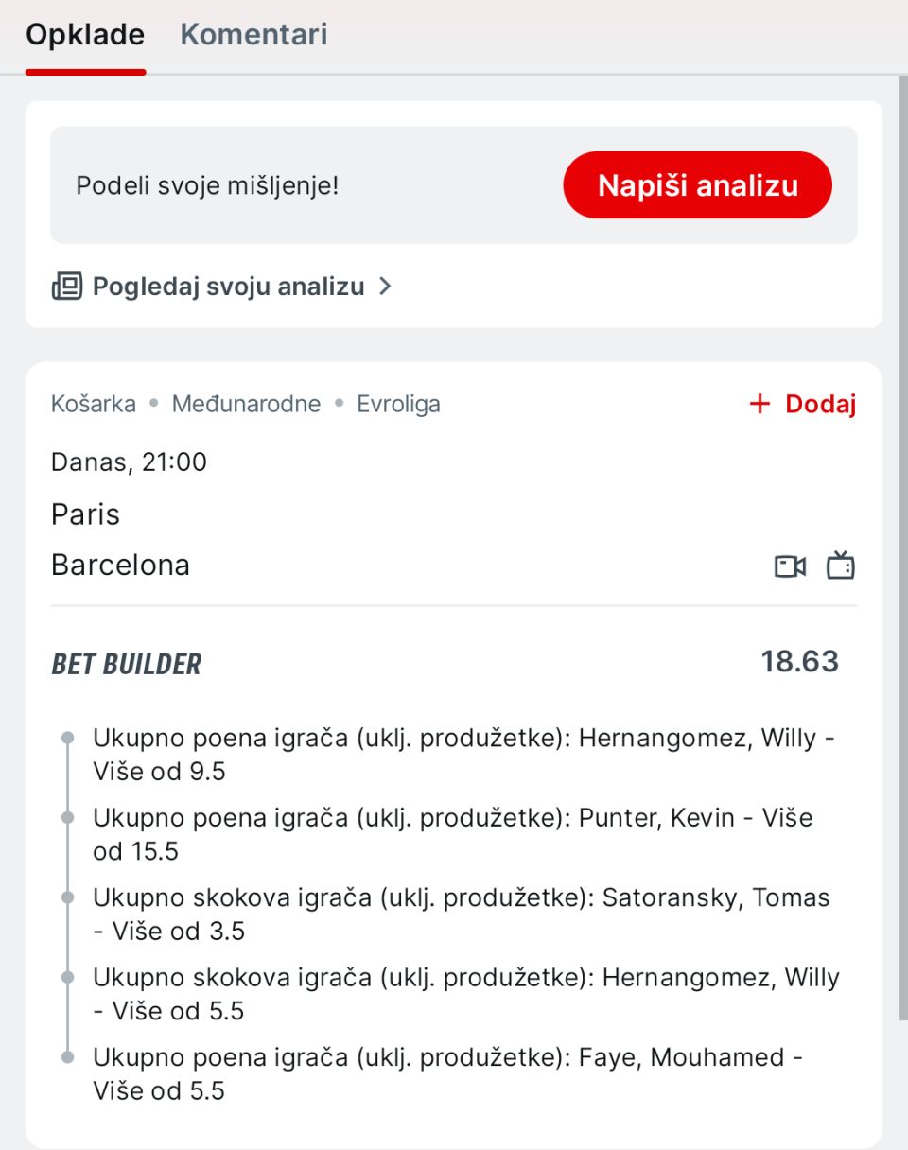908x1150 pixels.
Task: Select the Košarka breadcrumb
Action: pyautogui.click(x=93, y=405)
